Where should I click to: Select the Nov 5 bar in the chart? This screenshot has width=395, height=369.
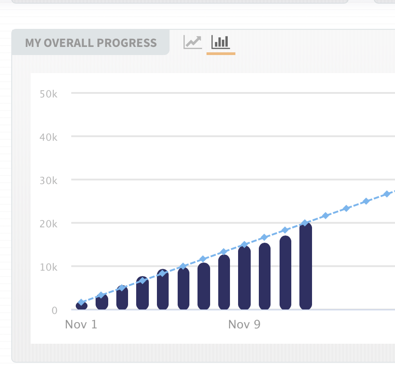(x=163, y=290)
